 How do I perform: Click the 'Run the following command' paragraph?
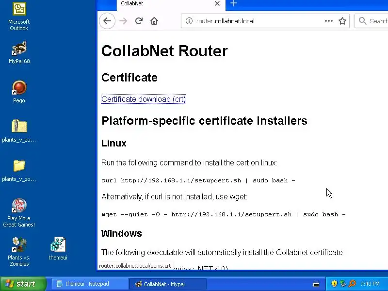point(189,163)
